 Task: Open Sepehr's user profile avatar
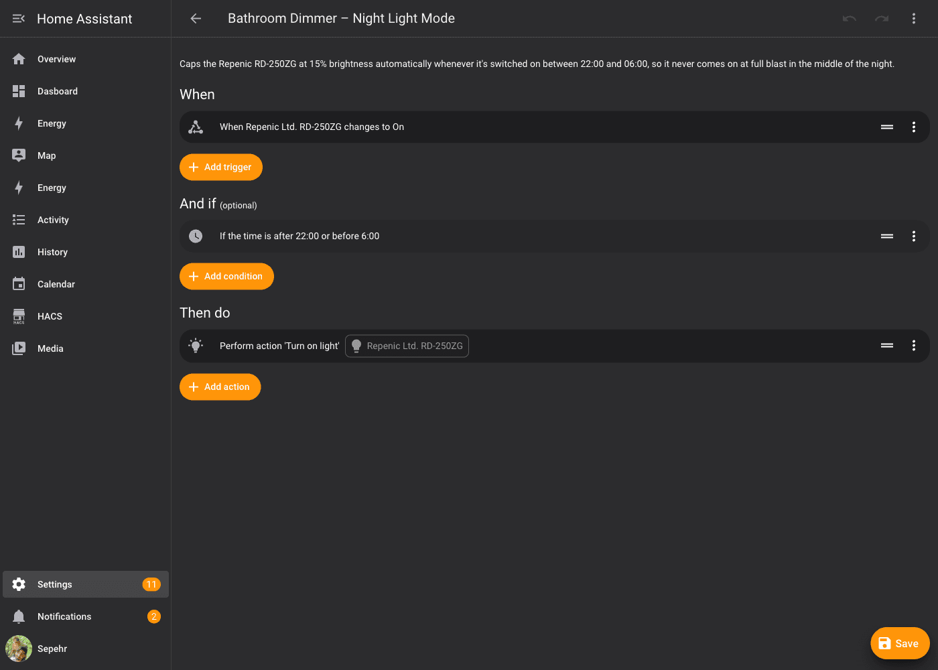tap(19, 649)
